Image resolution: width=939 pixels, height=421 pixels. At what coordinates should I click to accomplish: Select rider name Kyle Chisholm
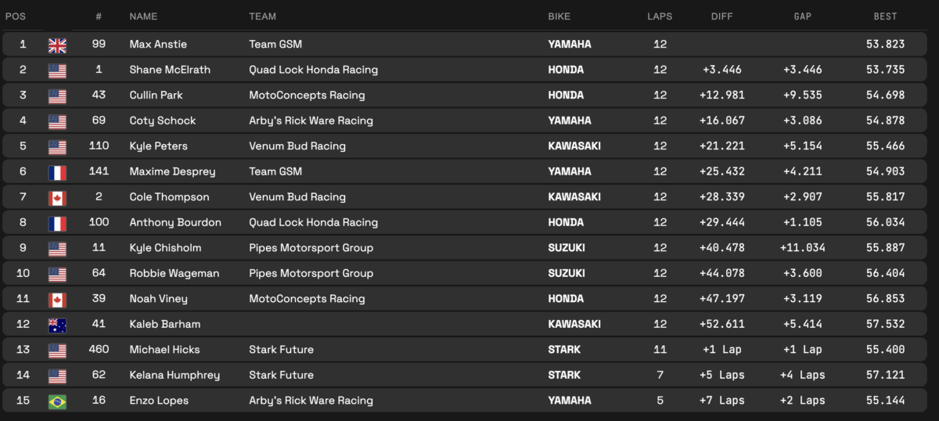coord(165,248)
